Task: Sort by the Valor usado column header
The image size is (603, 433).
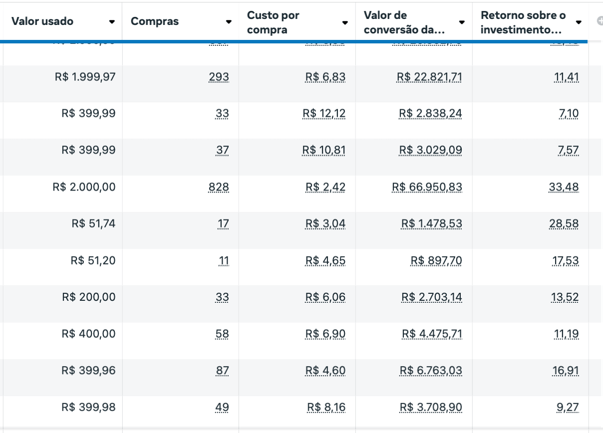Action: point(42,21)
